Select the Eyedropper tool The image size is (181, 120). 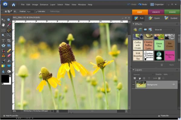tap(9, 25)
